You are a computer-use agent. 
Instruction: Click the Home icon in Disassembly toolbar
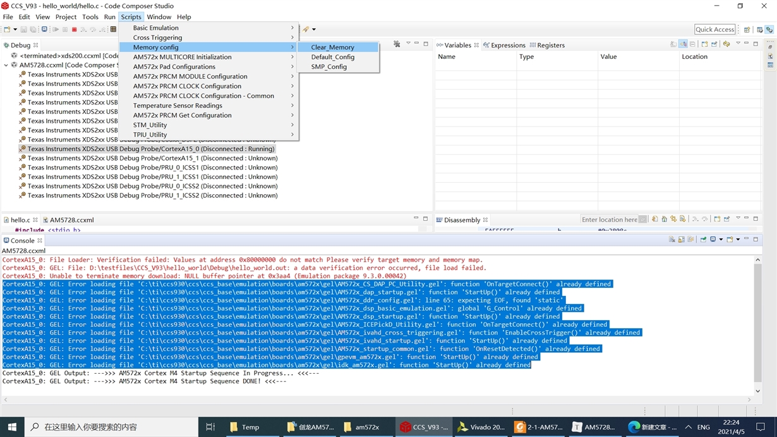click(x=665, y=219)
